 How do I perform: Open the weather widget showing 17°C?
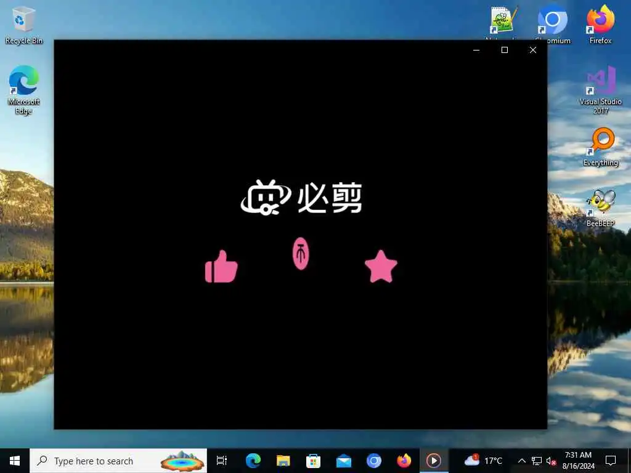tap(483, 461)
